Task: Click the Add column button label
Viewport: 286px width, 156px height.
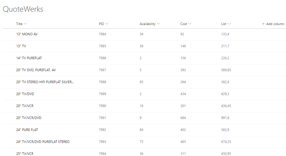Action: [275, 24]
